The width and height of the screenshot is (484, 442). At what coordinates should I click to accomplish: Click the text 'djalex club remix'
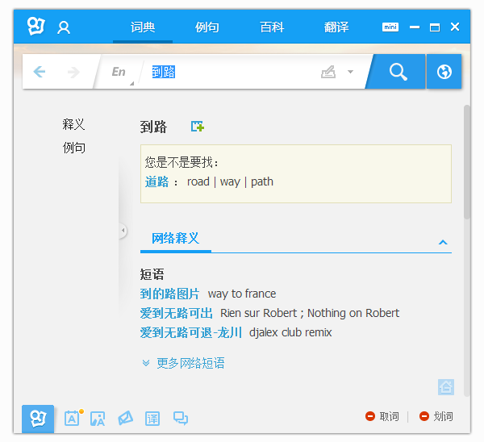[290, 332]
